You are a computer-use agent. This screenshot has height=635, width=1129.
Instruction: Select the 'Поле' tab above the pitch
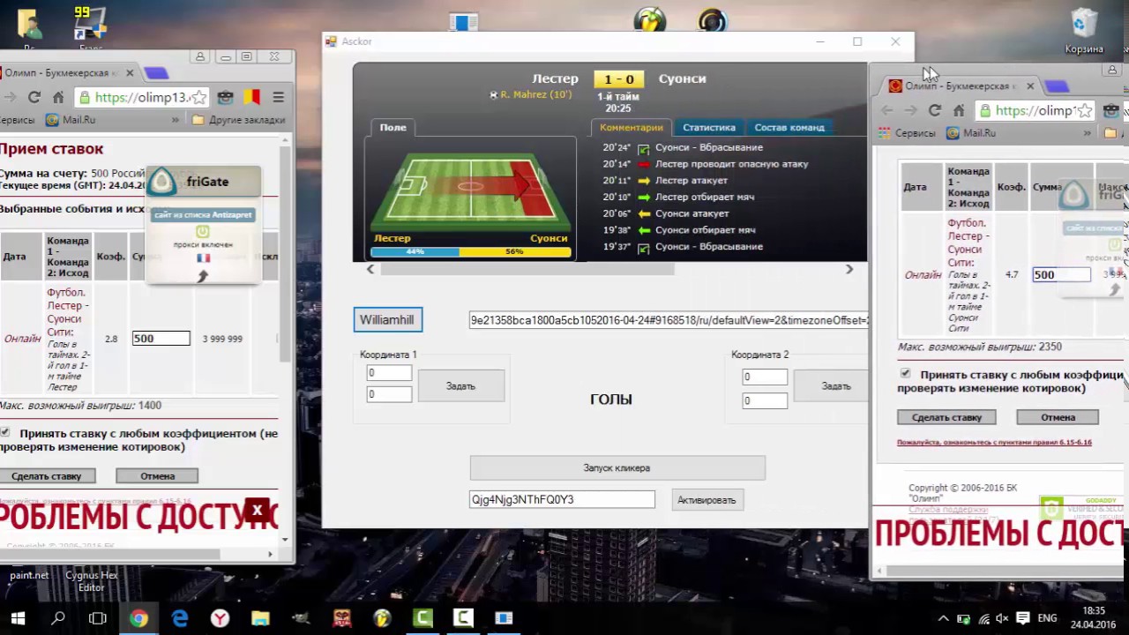pyautogui.click(x=393, y=127)
